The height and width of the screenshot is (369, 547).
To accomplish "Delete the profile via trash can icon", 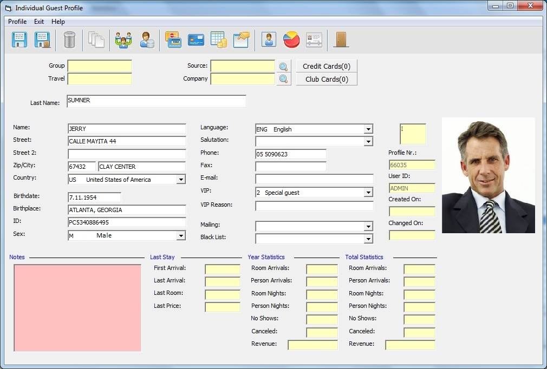I will 69,39.
